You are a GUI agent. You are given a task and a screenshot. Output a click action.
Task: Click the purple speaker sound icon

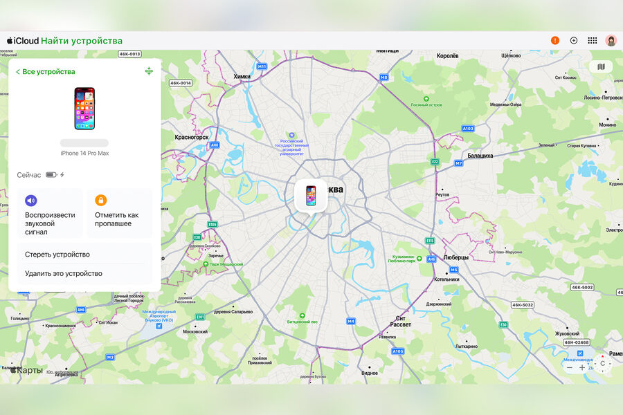click(31, 201)
